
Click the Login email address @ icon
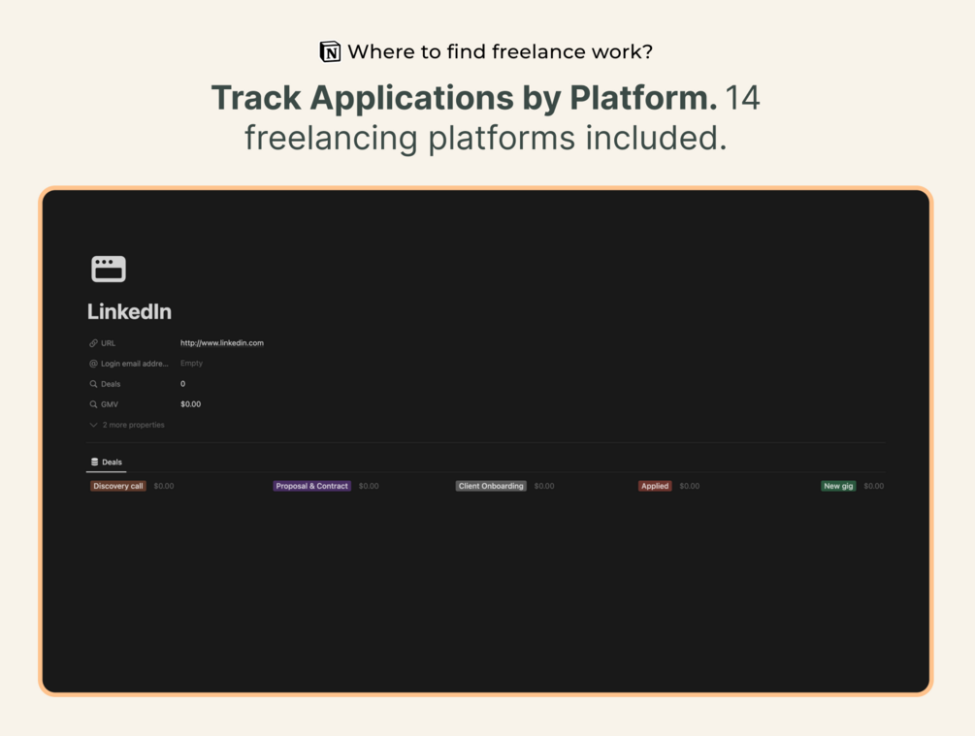93,364
